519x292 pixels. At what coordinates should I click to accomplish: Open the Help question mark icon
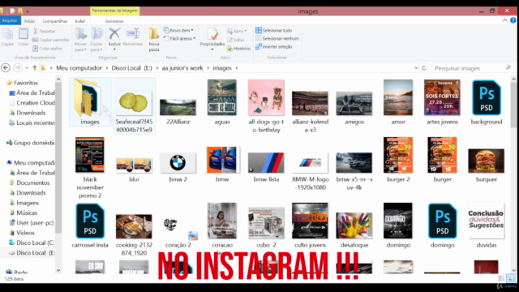(513, 20)
